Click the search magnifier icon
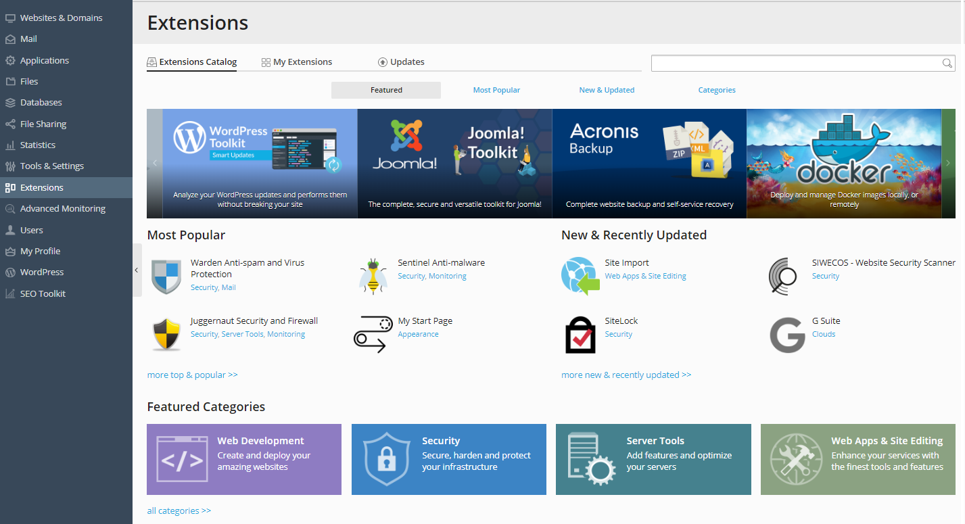Image resolution: width=965 pixels, height=524 pixels. pos(947,64)
